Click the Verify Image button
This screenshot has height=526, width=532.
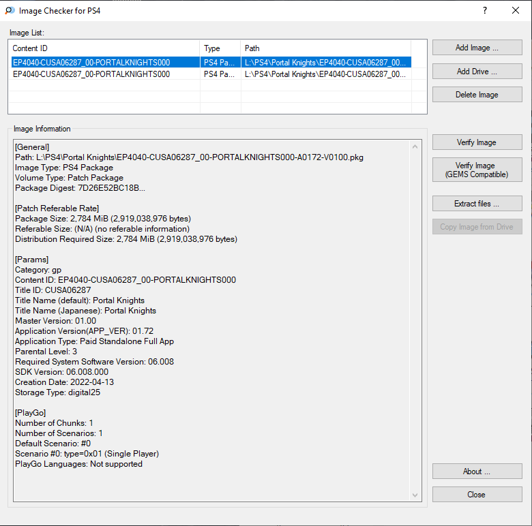[477, 142]
